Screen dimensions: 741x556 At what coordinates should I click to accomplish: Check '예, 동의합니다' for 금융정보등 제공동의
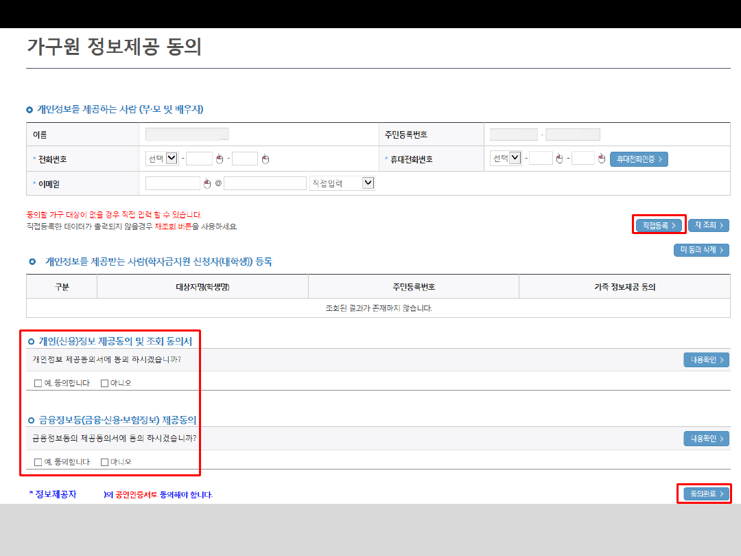[x=38, y=462]
